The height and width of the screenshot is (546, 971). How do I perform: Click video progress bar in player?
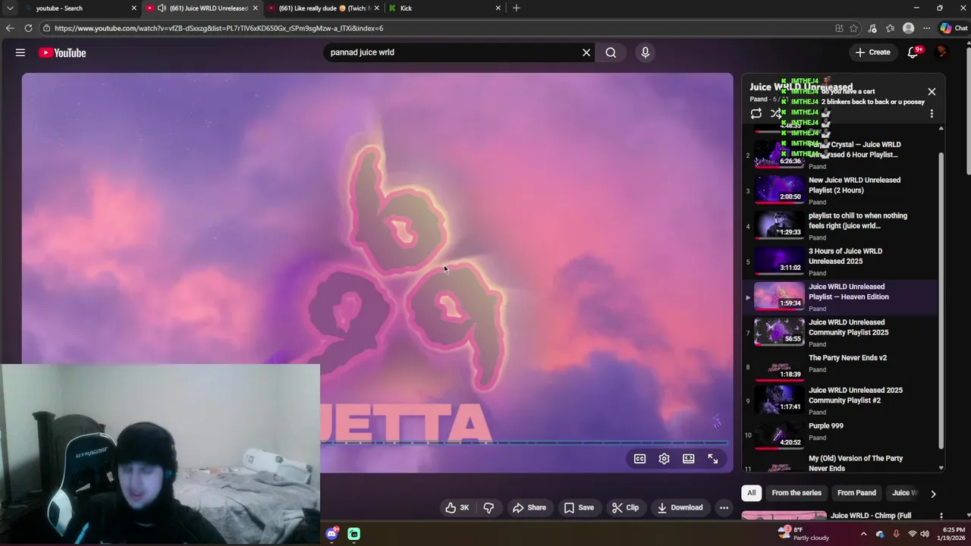click(523, 443)
